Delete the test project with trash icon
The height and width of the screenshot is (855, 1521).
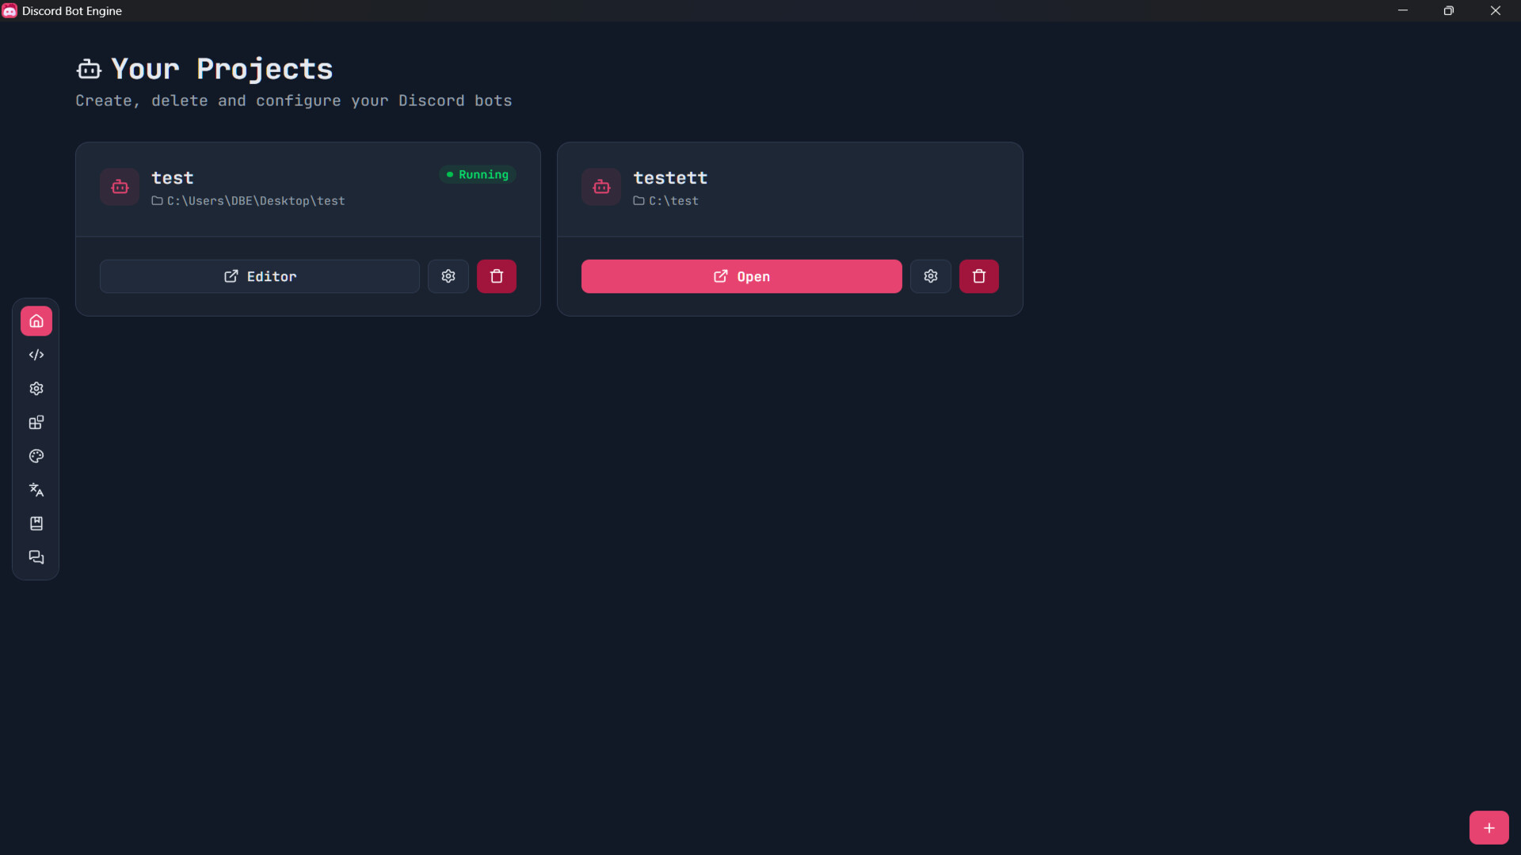497,276
